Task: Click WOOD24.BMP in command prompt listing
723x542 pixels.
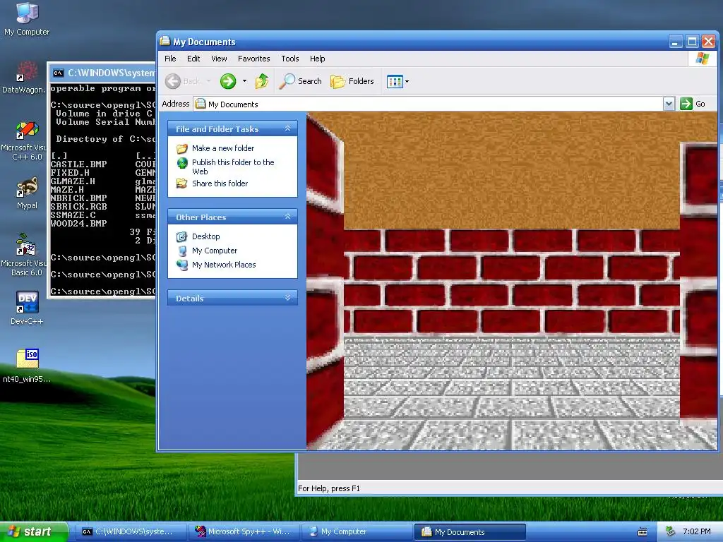Action: pyautogui.click(x=79, y=224)
